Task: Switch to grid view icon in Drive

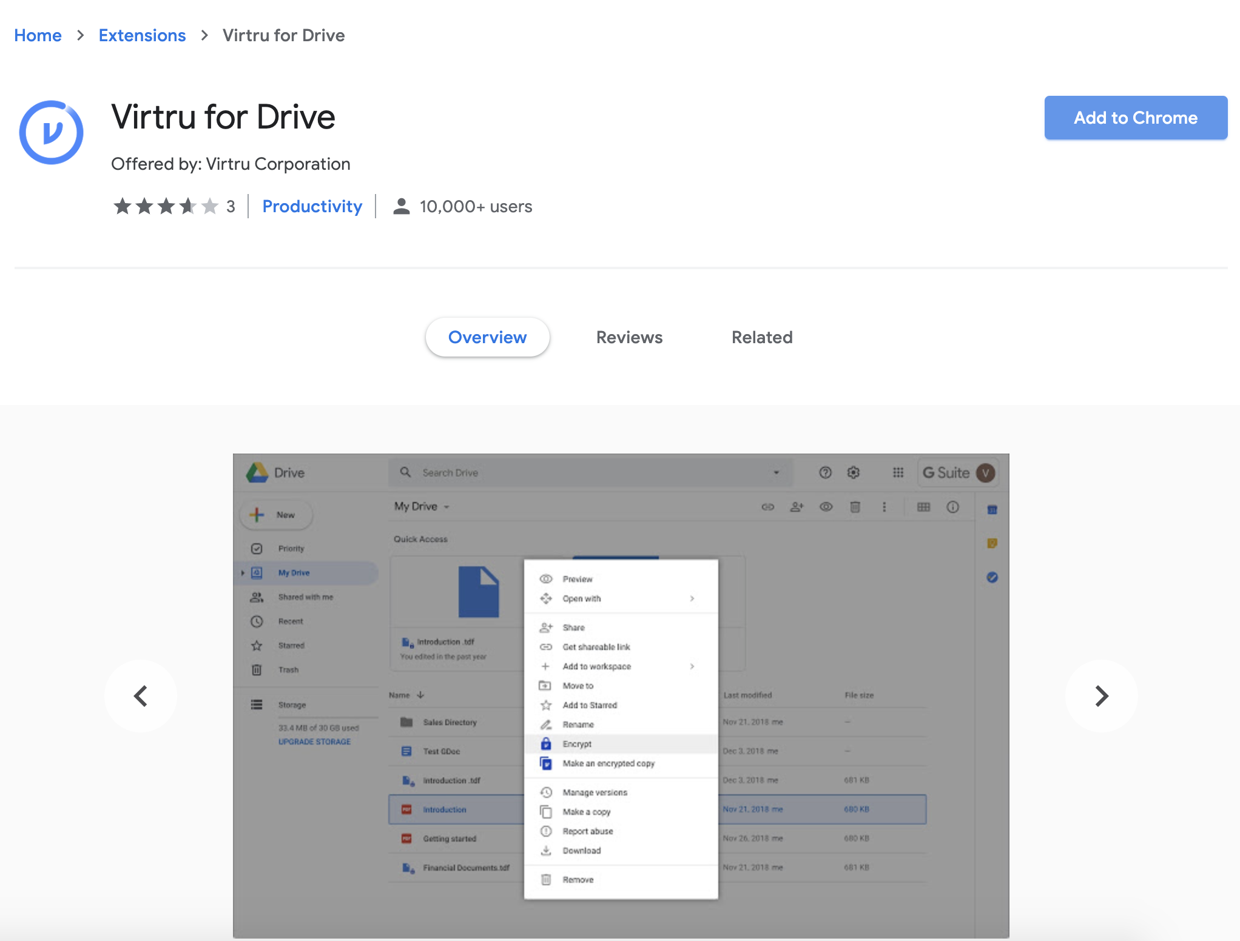Action: (x=923, y=507)
